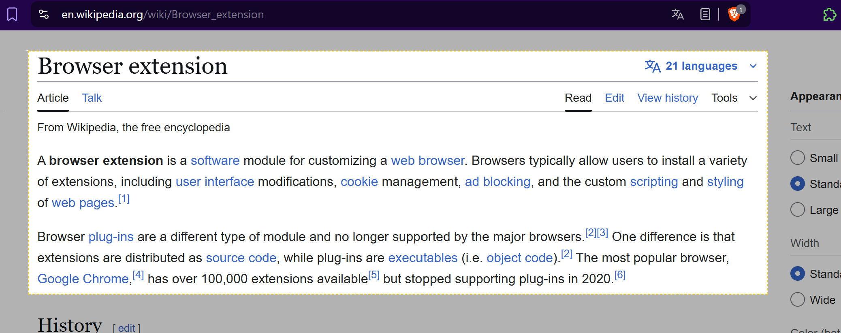This screenshot has height=333, width=841.
Task: Choose the Large text size option
Action: click(x=798, y=210)
